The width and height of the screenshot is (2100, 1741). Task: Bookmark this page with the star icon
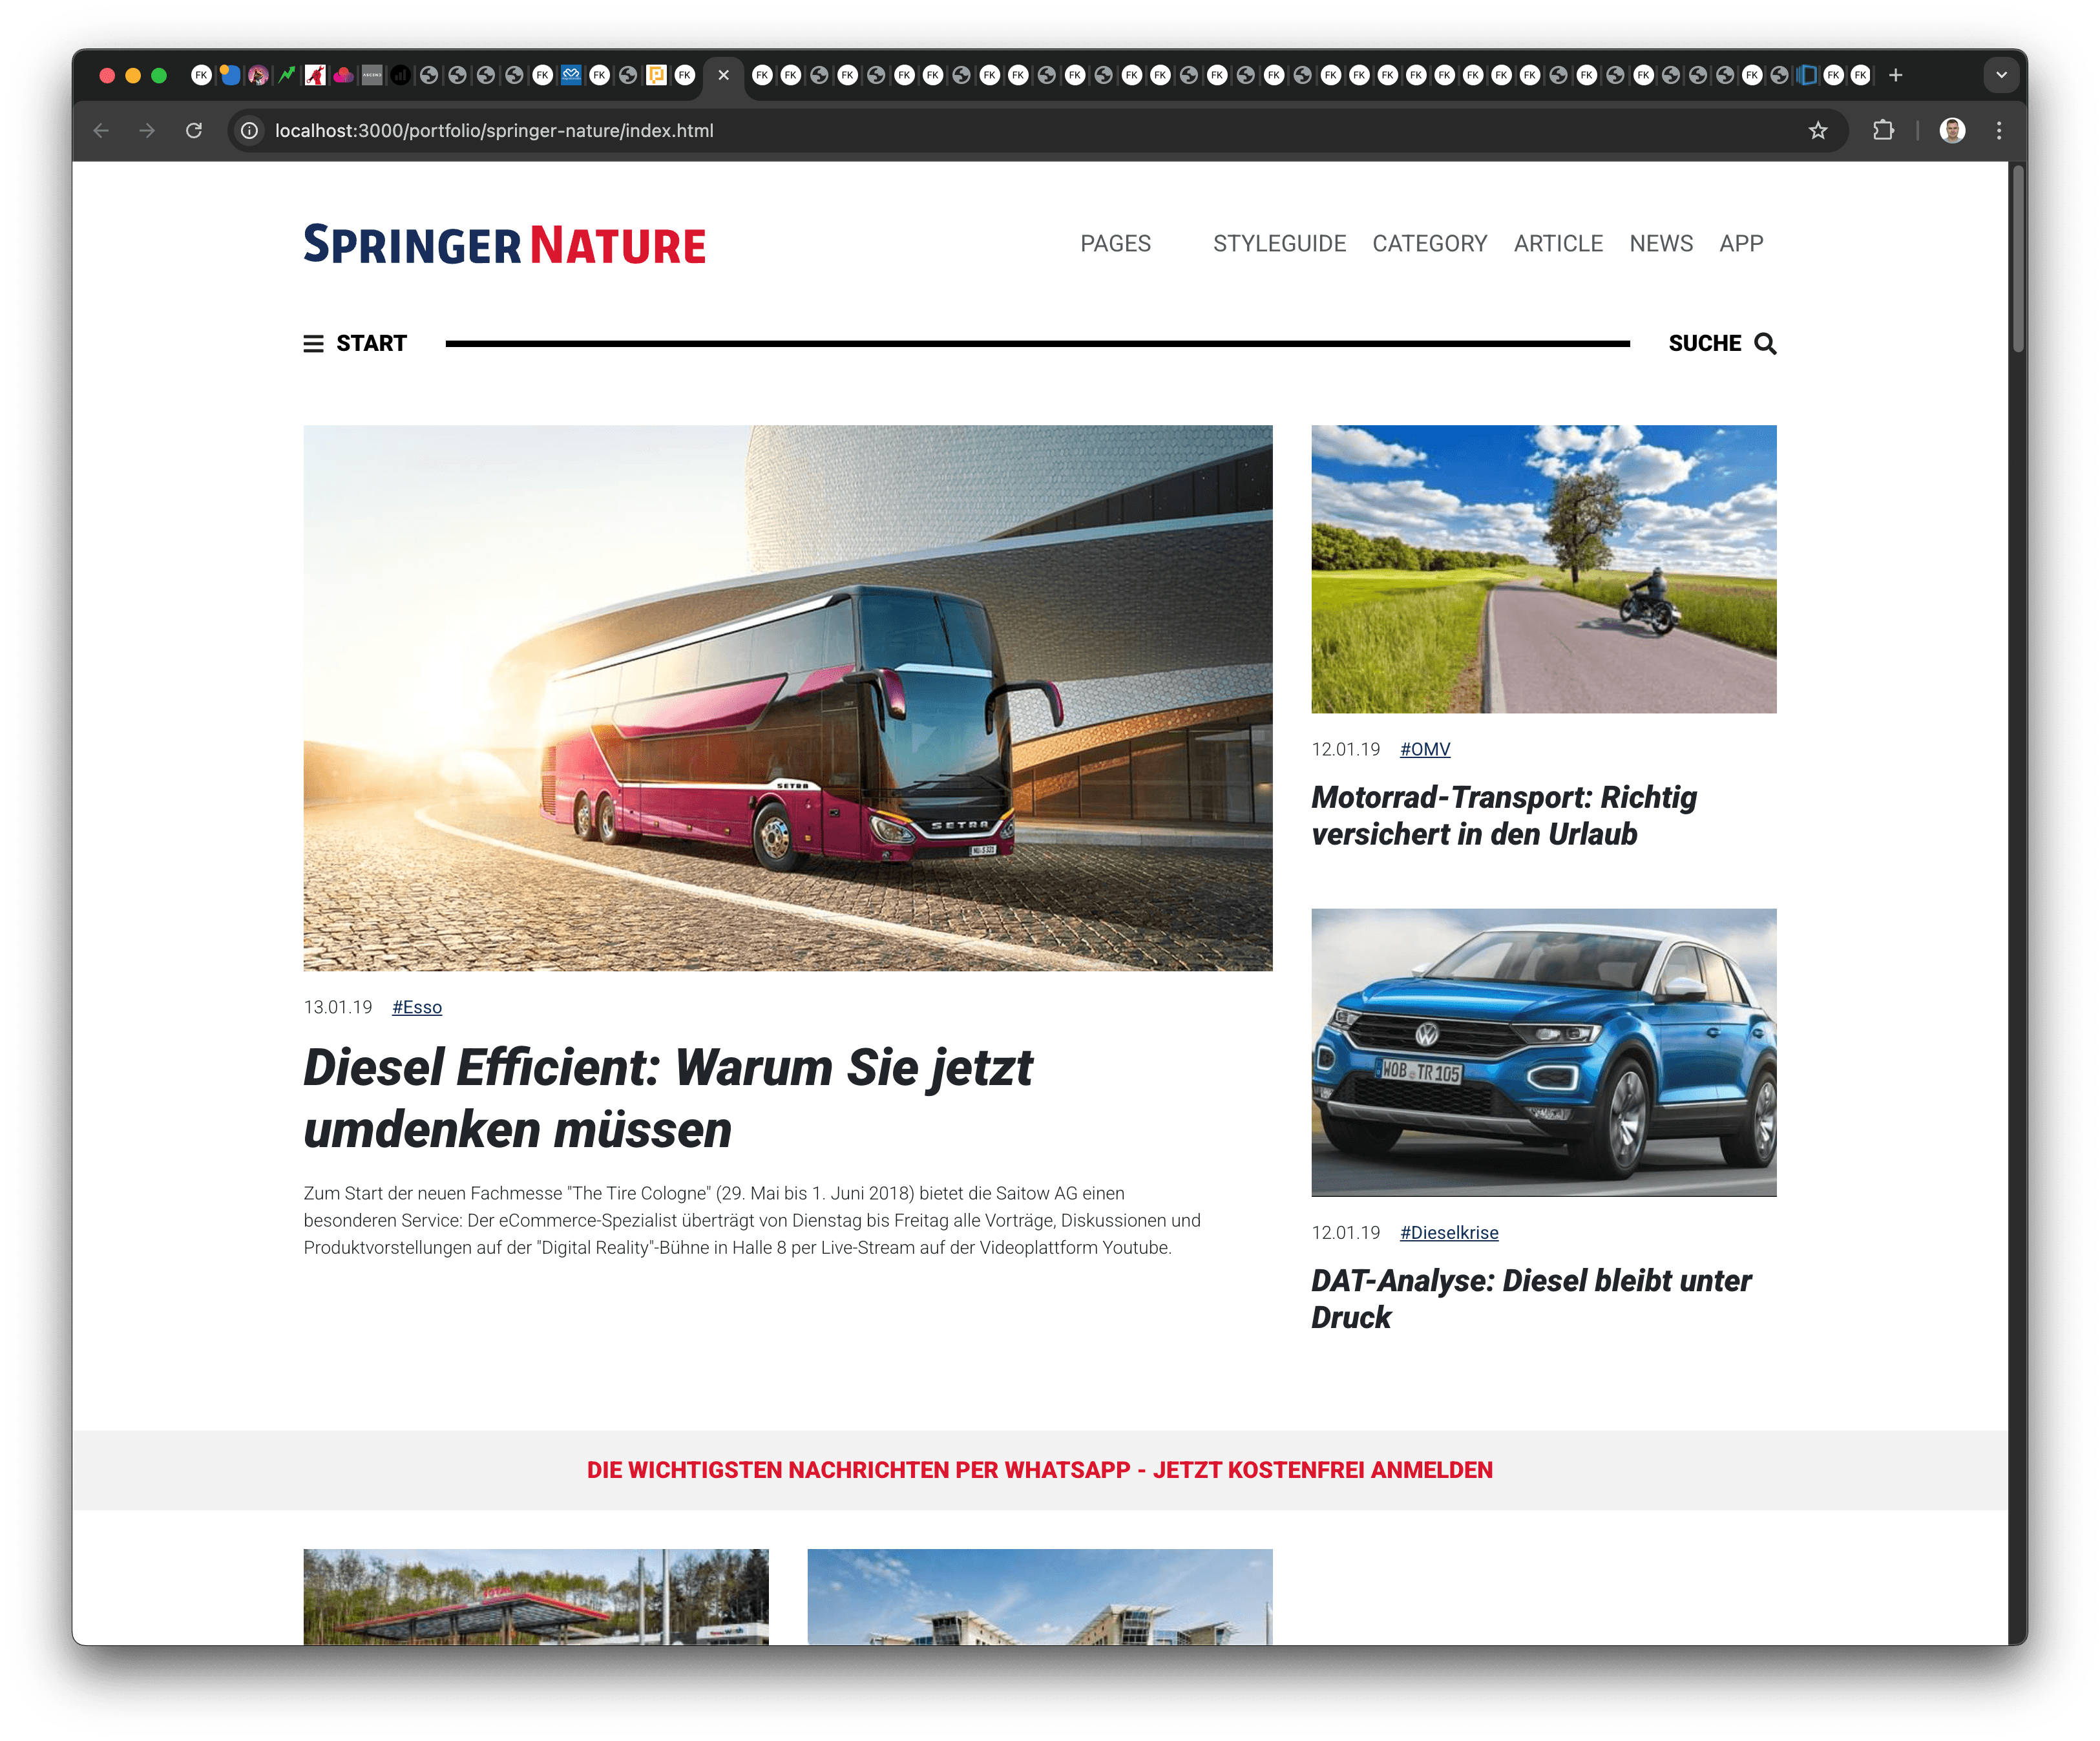[x=1818, y=131]
